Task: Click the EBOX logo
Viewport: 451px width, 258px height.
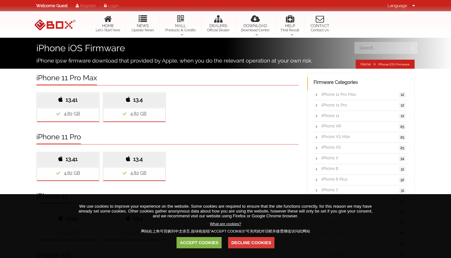Action: 55,25
